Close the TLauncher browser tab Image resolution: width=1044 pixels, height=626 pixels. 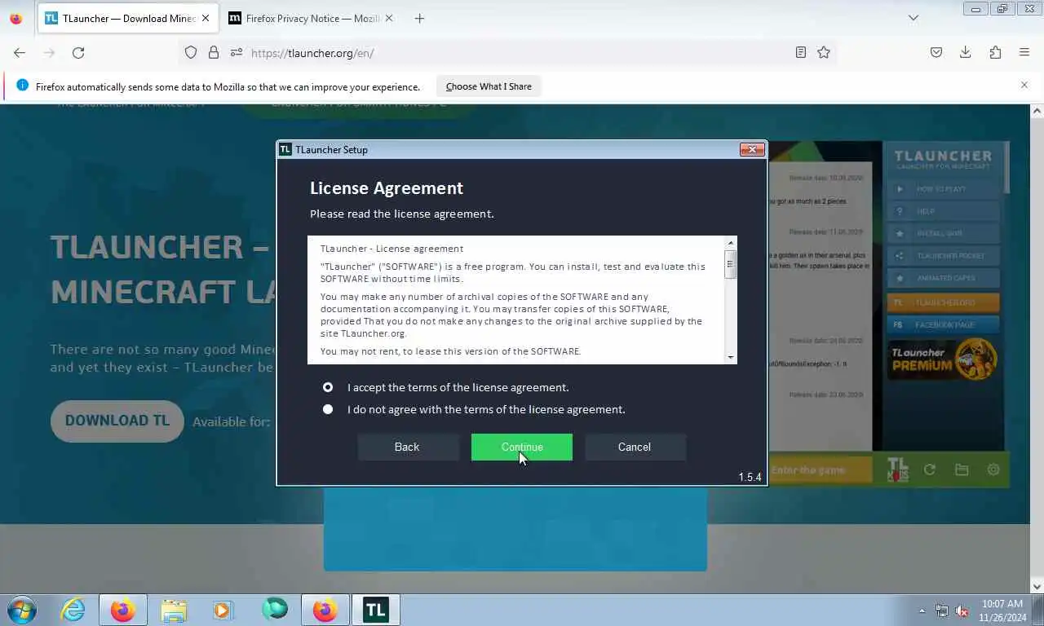[x=206, y=18]
